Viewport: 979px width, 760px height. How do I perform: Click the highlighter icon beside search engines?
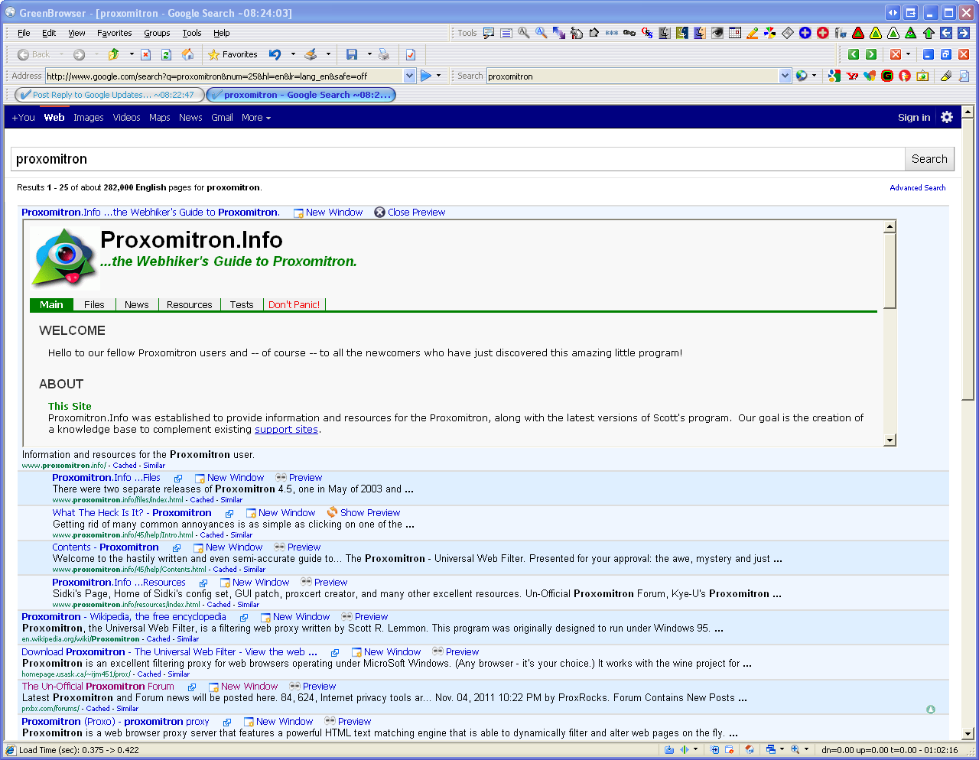(946, 76)
